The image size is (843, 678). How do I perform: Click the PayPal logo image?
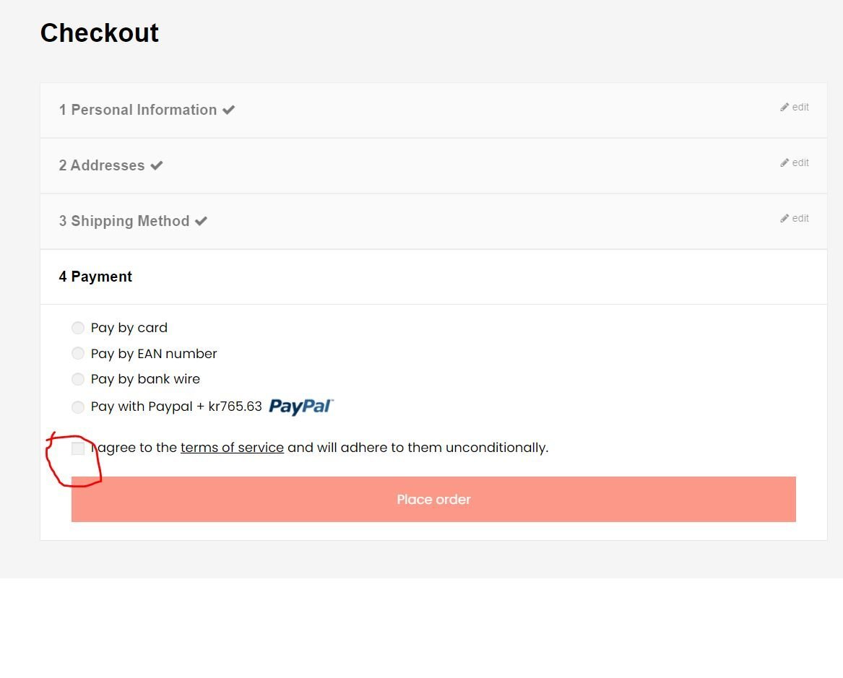coord(301,407)
